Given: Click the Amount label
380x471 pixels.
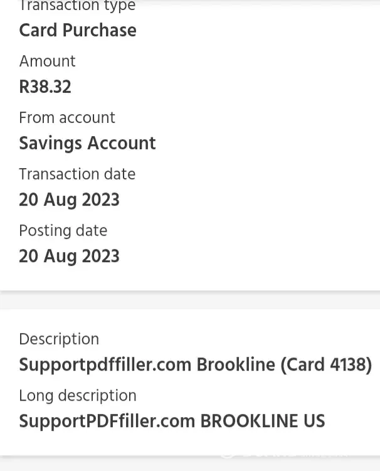Looking at the screenshot, I should (47, 61).
